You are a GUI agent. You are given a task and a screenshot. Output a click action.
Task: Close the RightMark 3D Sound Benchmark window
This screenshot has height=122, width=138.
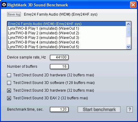[133, 5]
